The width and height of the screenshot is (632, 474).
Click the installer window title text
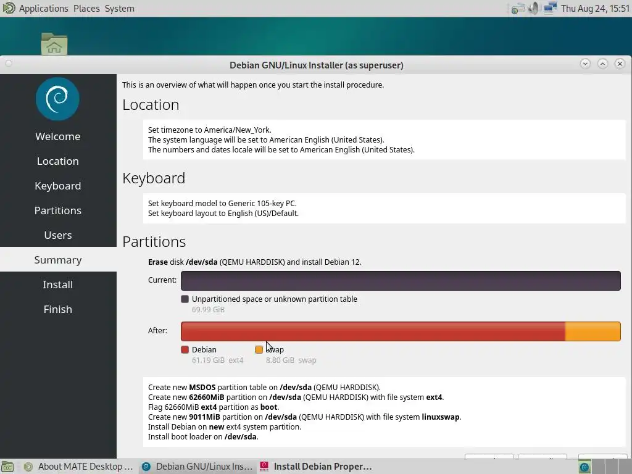pos(317,65)
